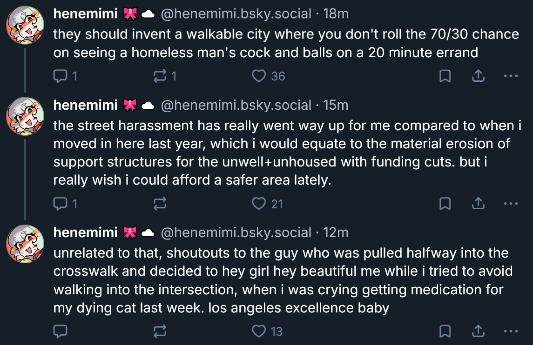
Task: Open the henemimi display name on the 15m post
Action: [x=85, y=105]
